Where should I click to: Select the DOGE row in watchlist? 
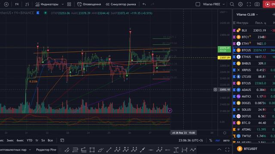tap(254, 103)
